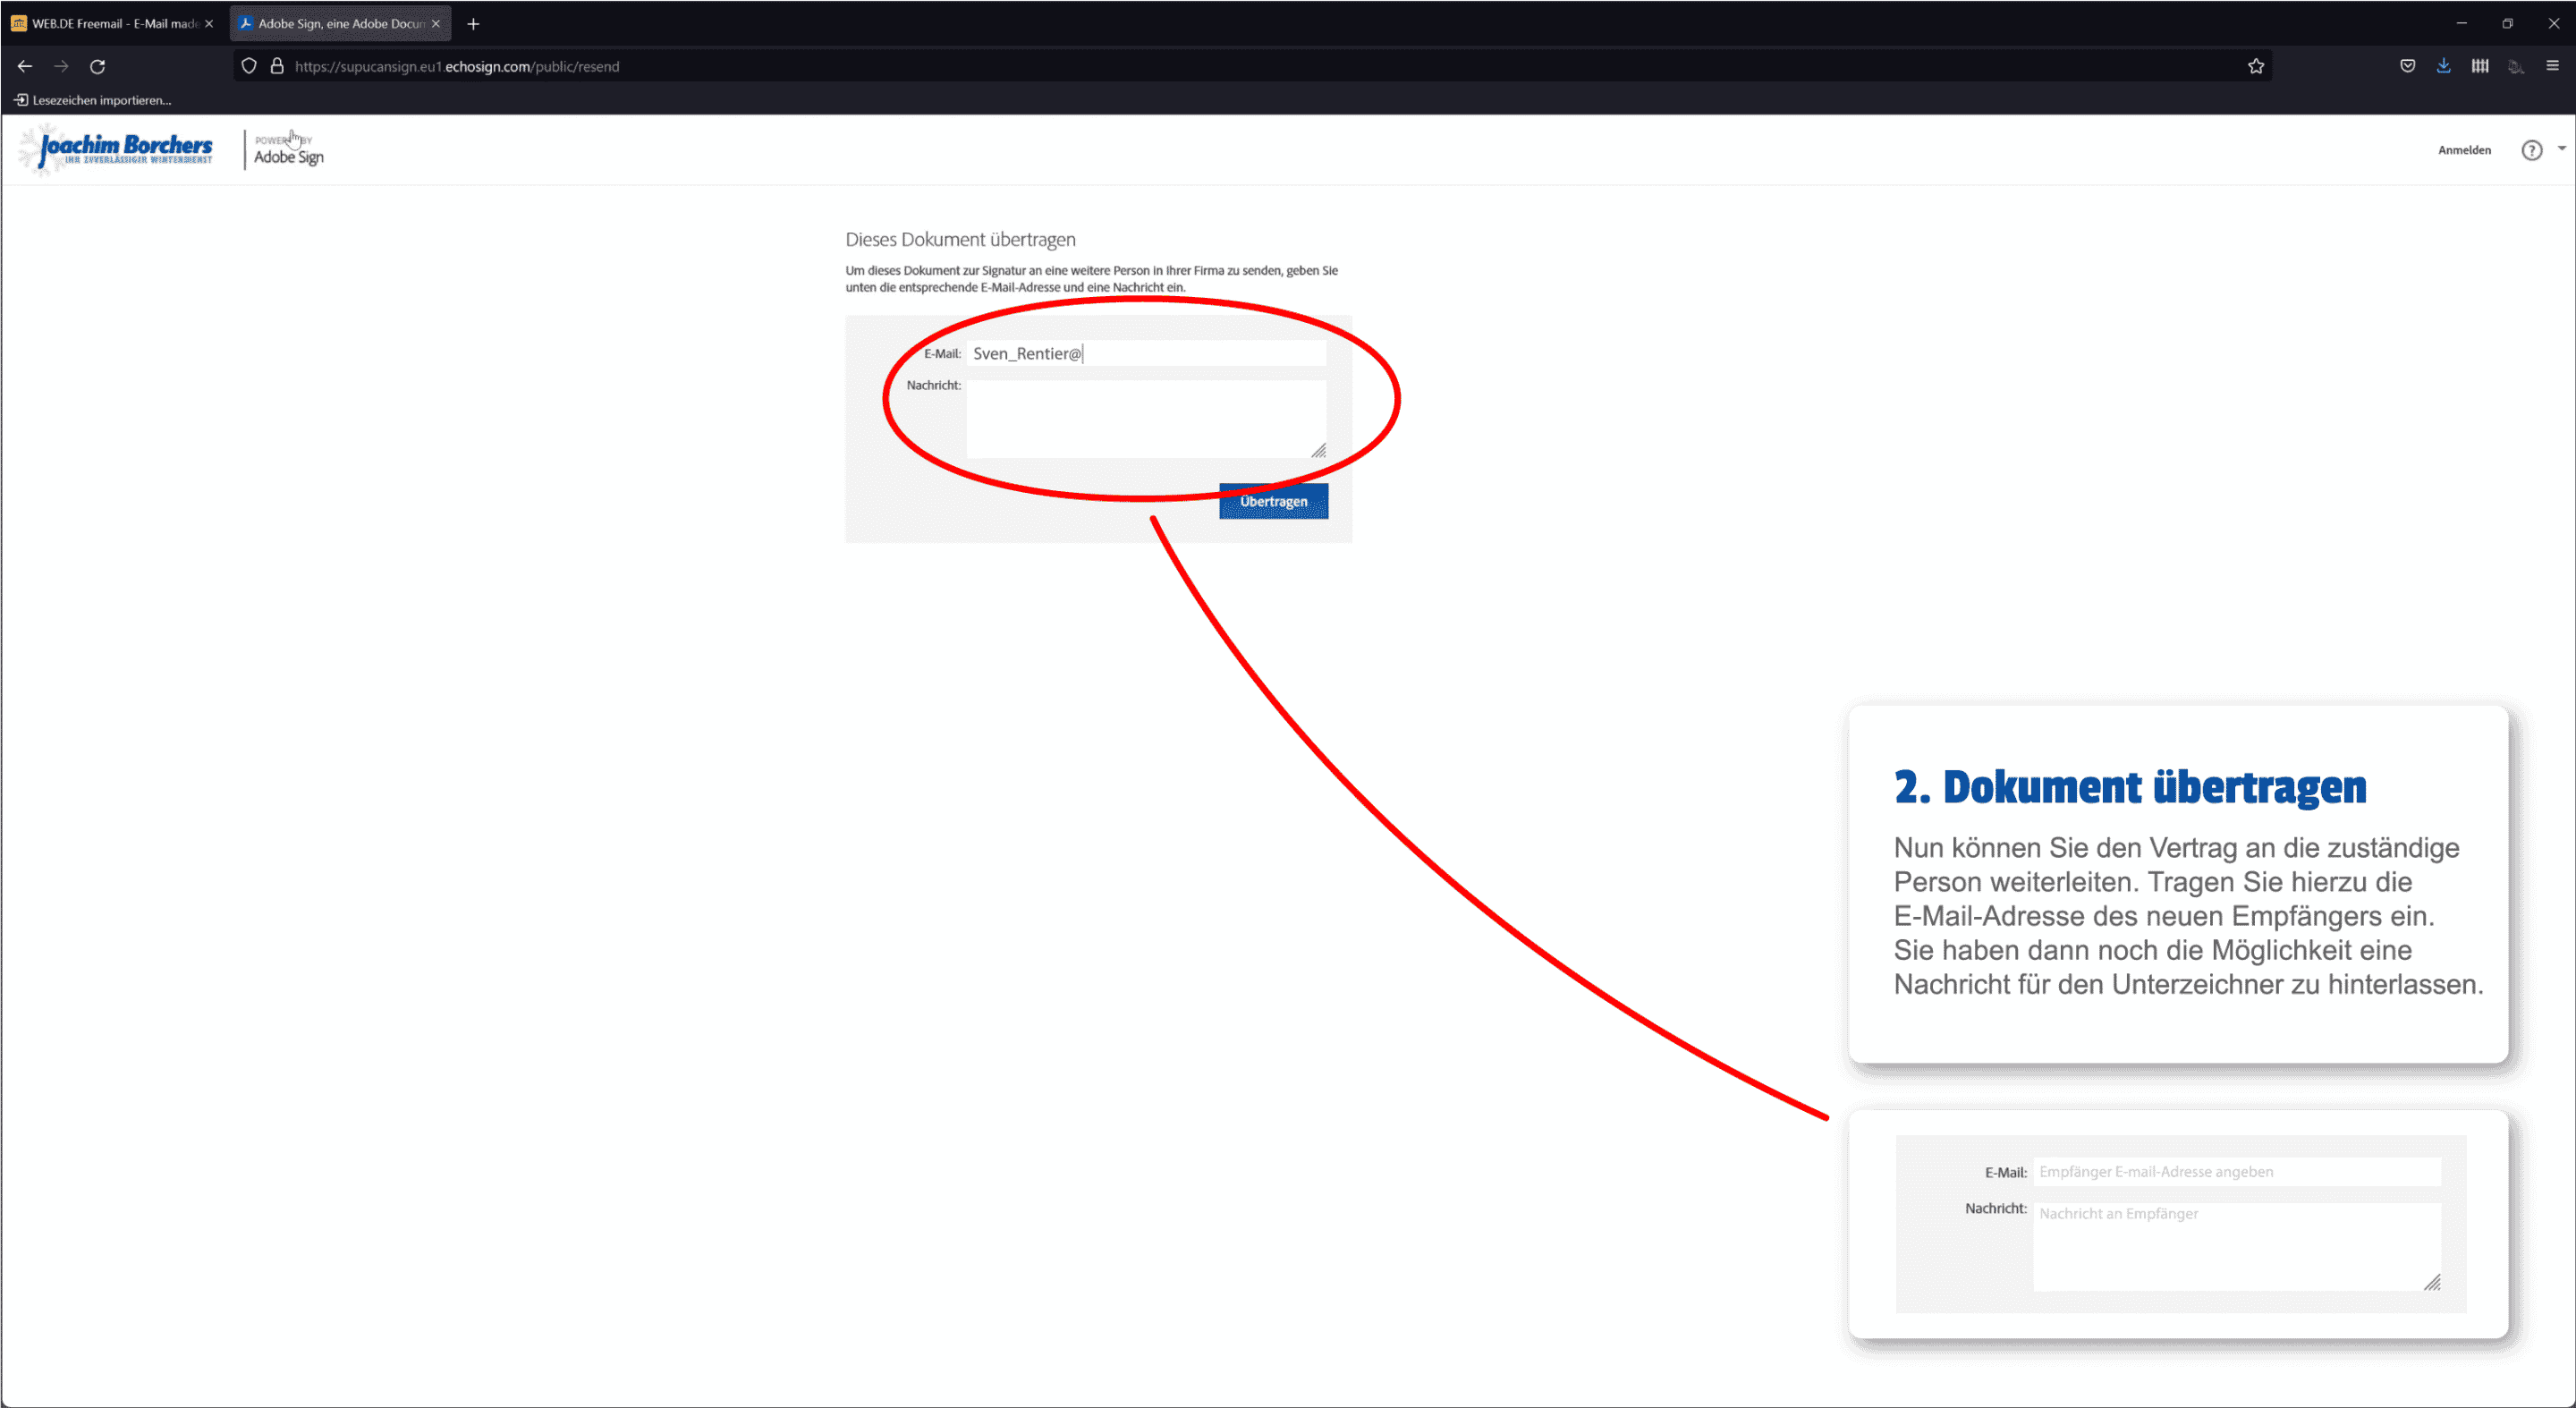Open a new tab with plus button

(x=473, y=23)
